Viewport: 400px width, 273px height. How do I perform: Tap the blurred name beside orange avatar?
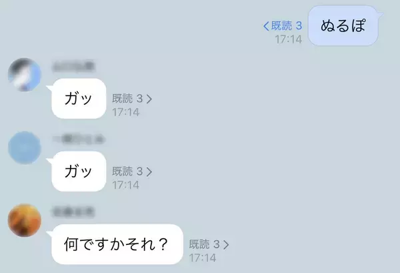pyautogui.click(x=73, y=212)
